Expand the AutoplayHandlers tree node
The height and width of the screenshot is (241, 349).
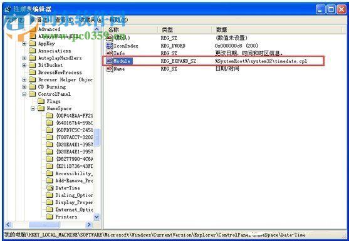point(24,58)
